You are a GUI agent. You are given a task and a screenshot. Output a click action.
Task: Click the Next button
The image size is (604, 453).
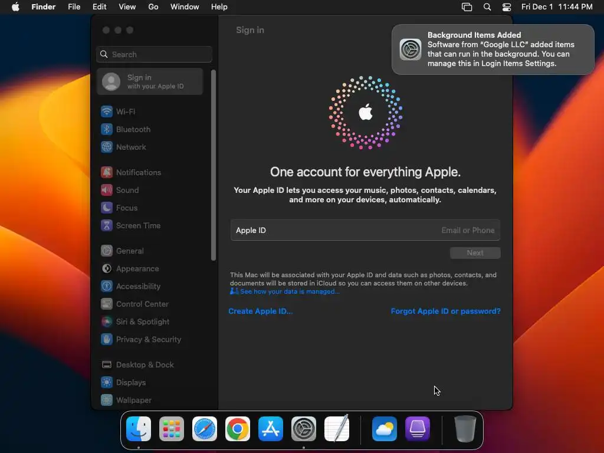tap(475, 252)
